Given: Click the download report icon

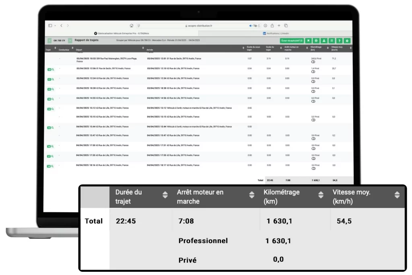Looking at the screenshot, I should click(x=324, y=41).
